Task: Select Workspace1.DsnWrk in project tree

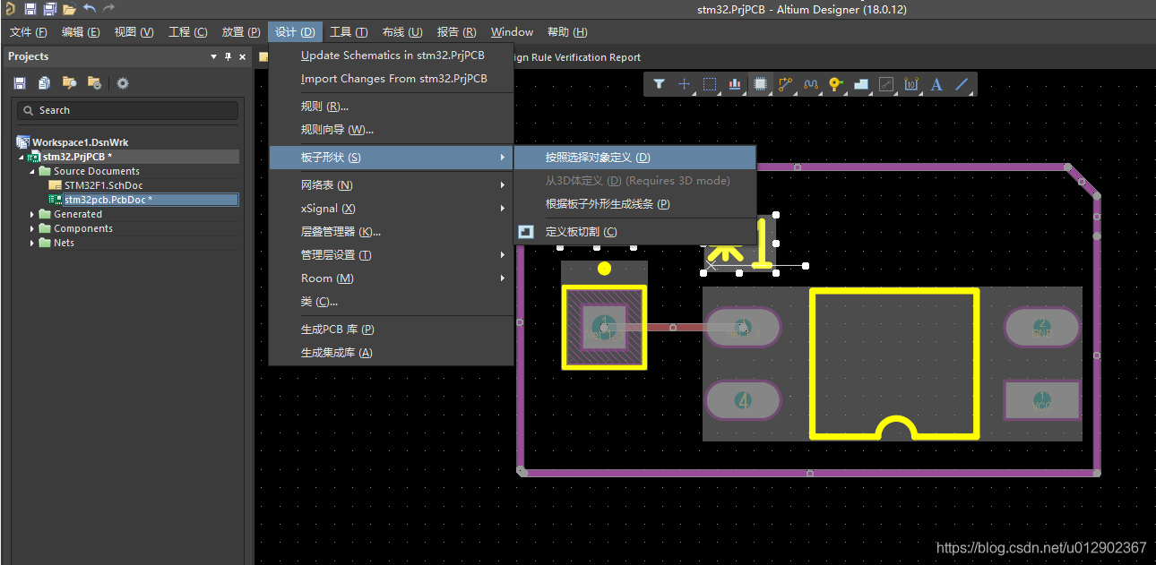Action: coord(81,142)
